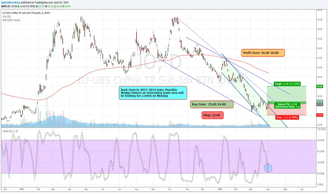This screenshot has height=193, width=328.
Task: Click the green 28.06 price axis marker
Action: pyautogui.click(x=320, y=86)
